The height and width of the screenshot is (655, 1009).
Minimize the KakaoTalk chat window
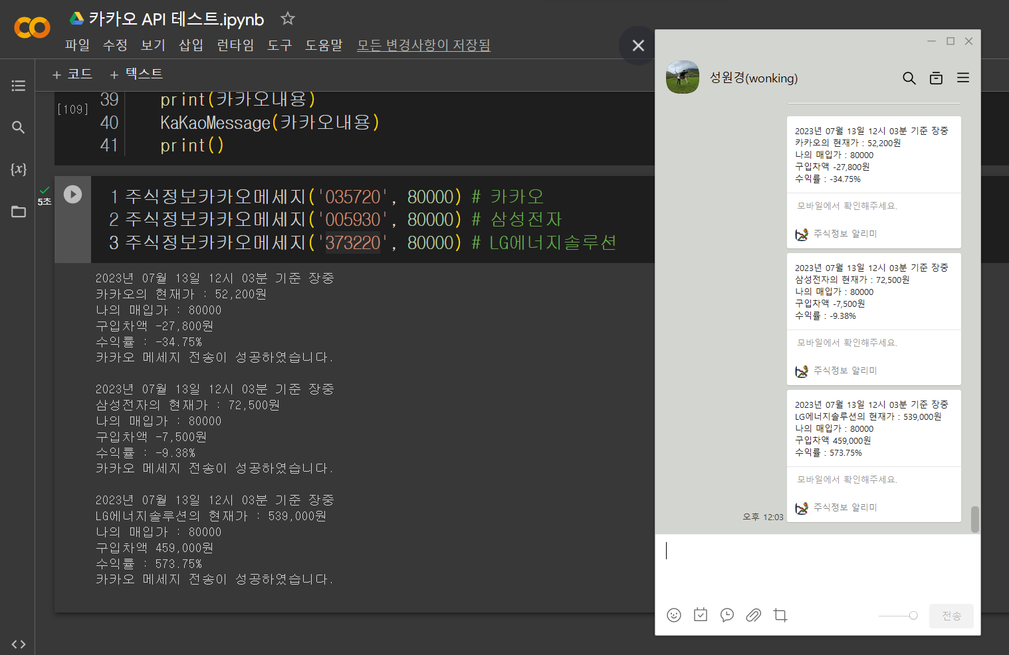932,41
